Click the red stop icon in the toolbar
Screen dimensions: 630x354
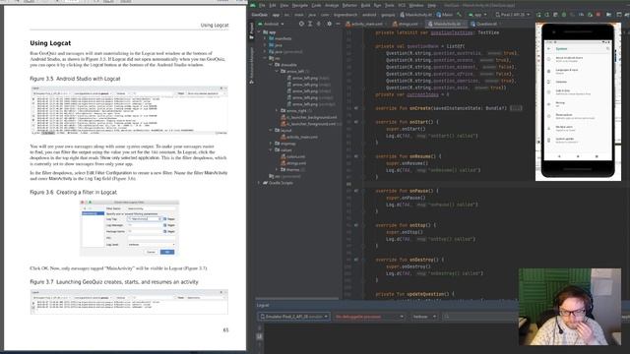tap(598, 15)
